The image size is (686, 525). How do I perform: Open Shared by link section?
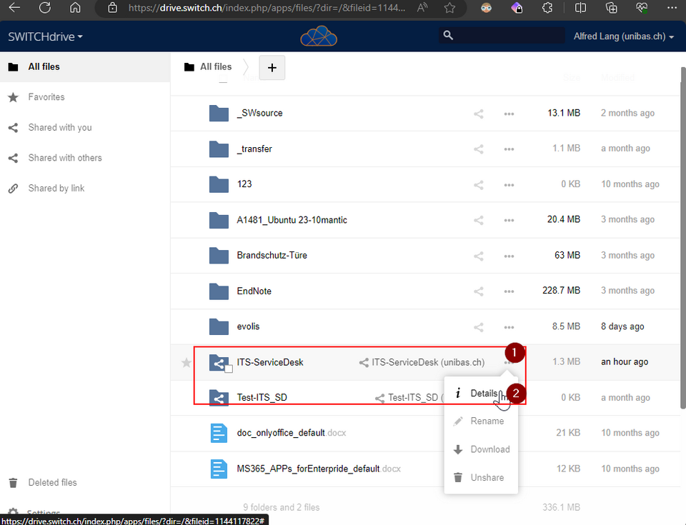(85, 189)
